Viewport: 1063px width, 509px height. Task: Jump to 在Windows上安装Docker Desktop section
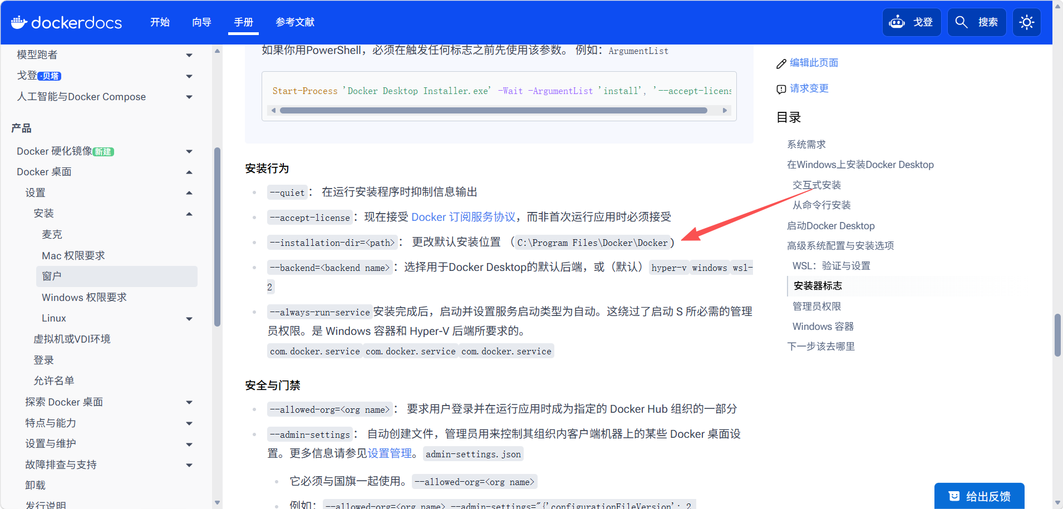pyautogui.click(x=860, y=165)
